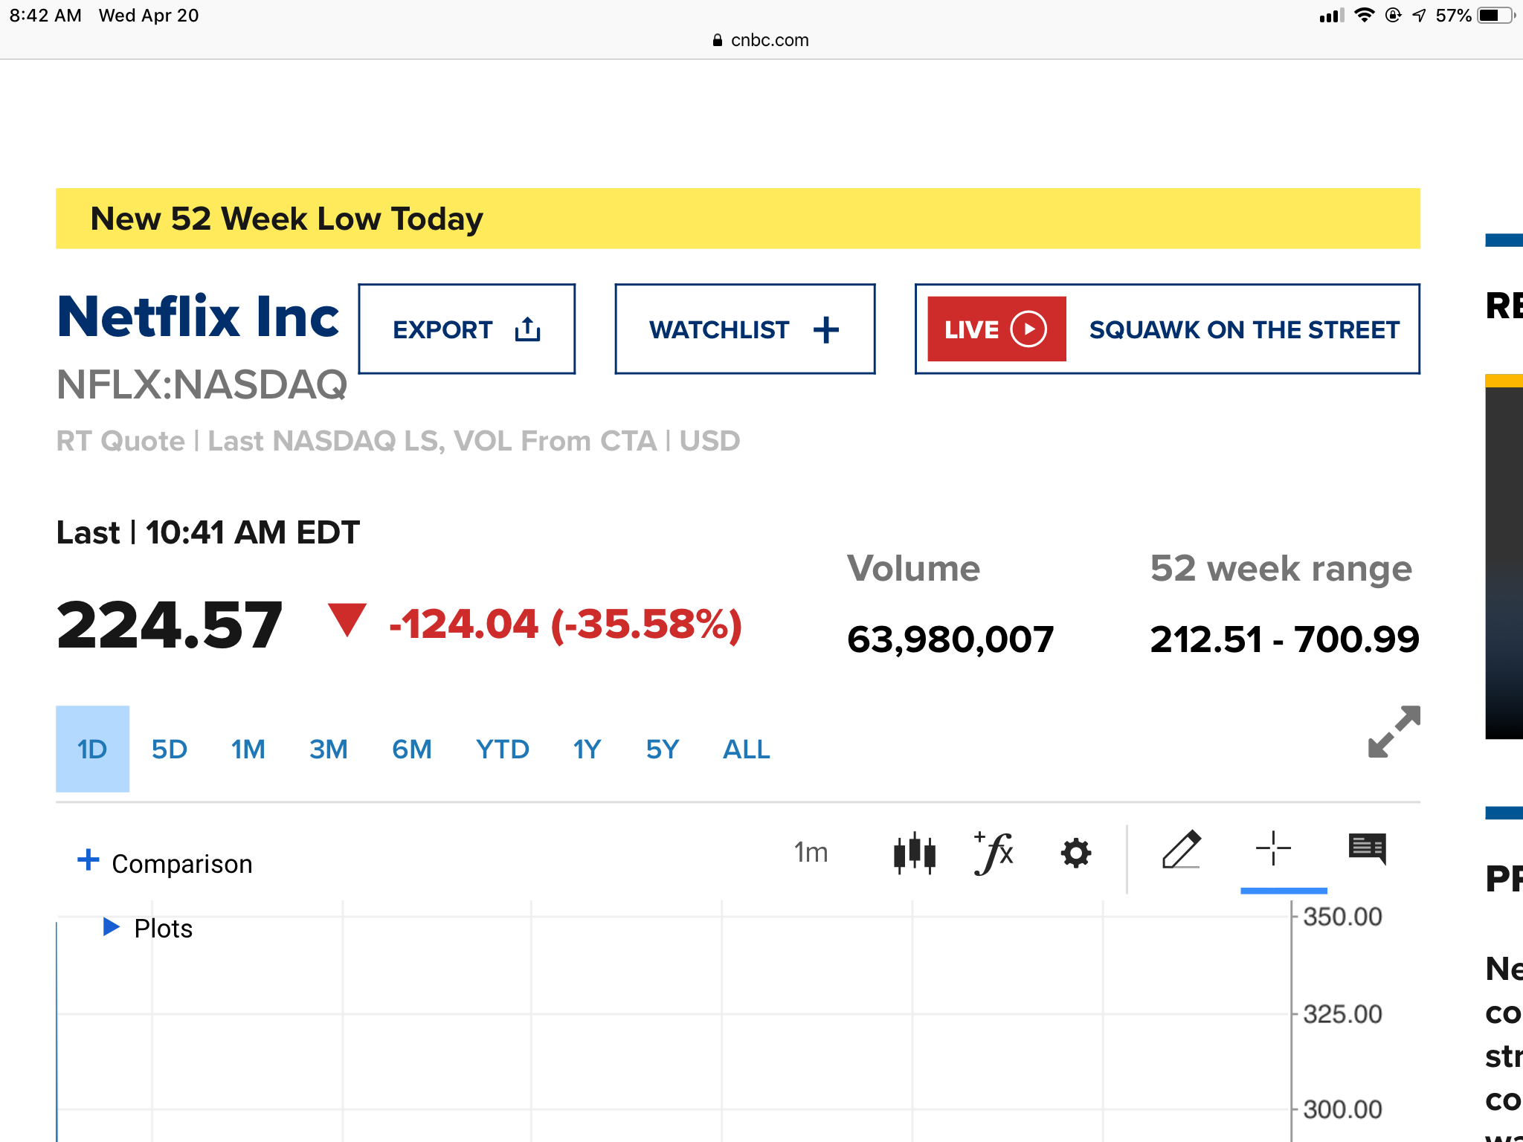Tap the rotation lock status icon

point(1393,16)
